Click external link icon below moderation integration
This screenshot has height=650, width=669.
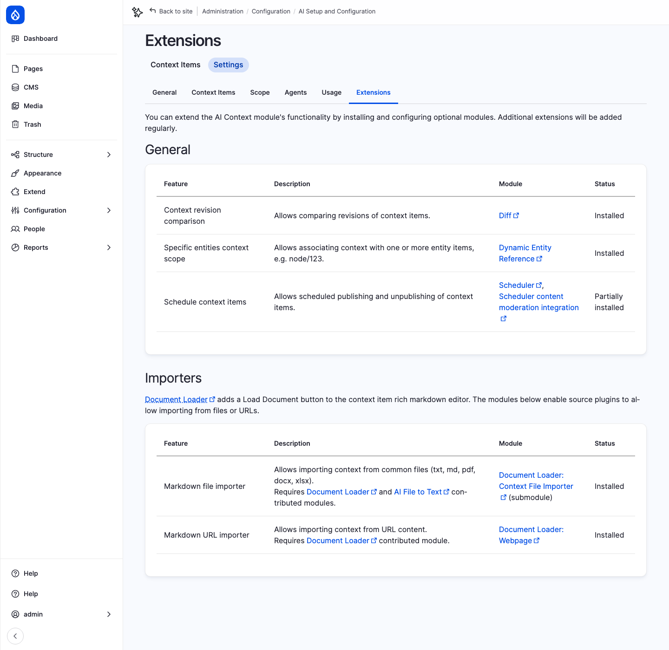pyautogui.click(x=503, y=318)
